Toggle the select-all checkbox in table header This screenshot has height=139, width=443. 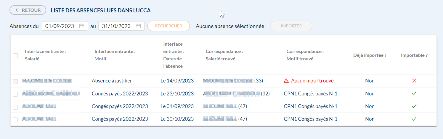15,55
